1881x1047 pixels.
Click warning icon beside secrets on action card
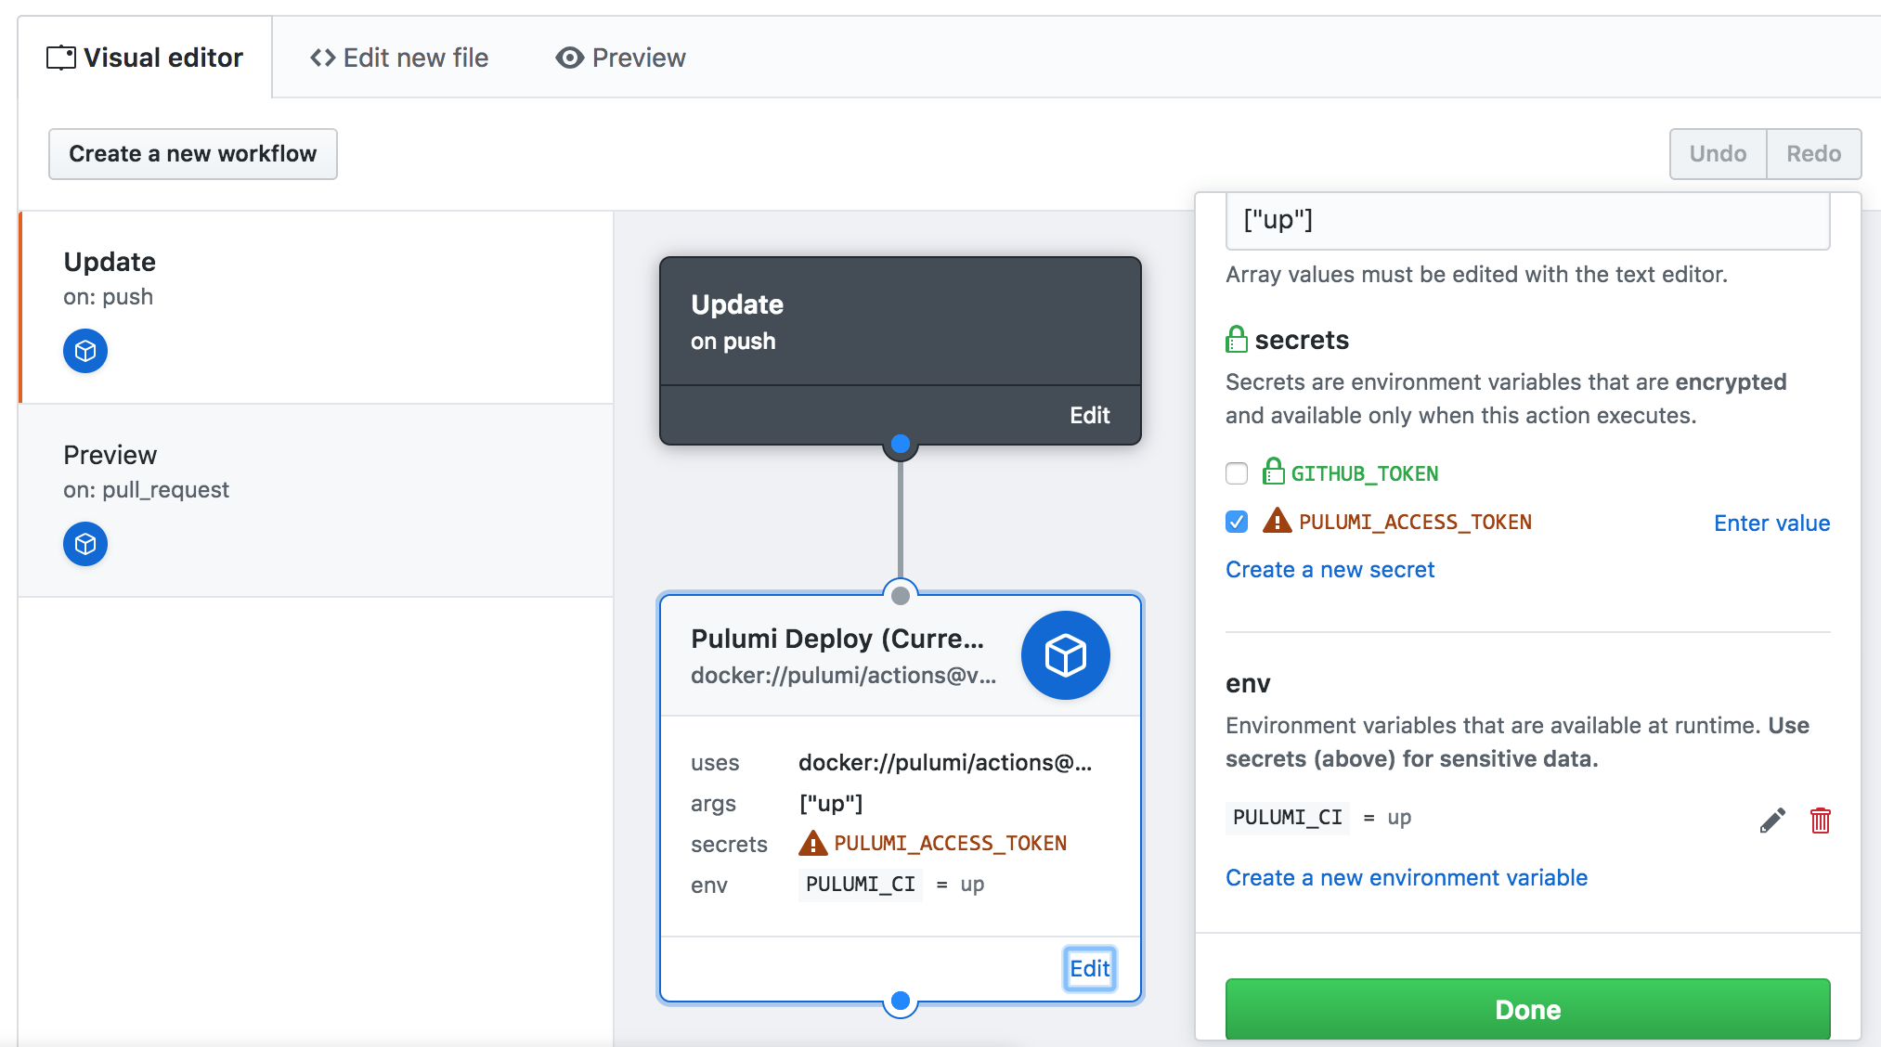[813, 843]
